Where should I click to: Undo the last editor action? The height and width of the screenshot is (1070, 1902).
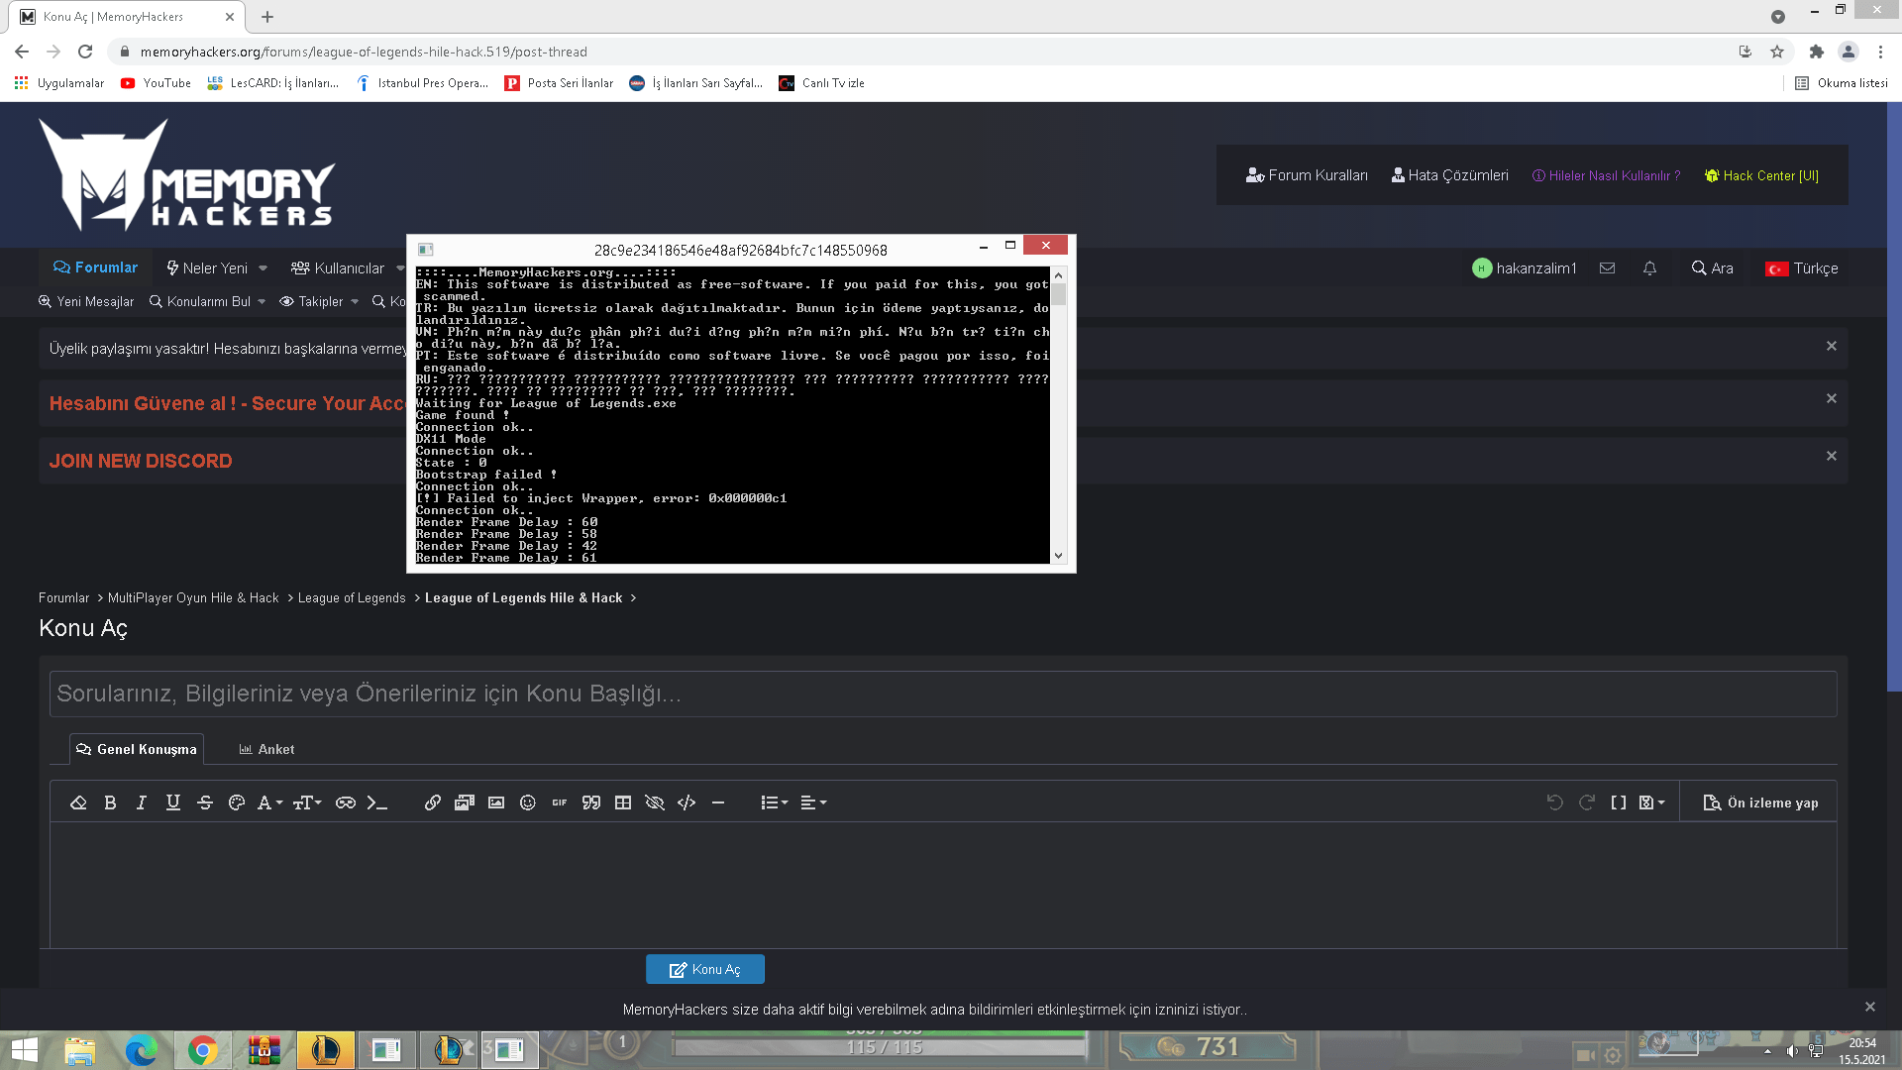tap(1555, 802)
